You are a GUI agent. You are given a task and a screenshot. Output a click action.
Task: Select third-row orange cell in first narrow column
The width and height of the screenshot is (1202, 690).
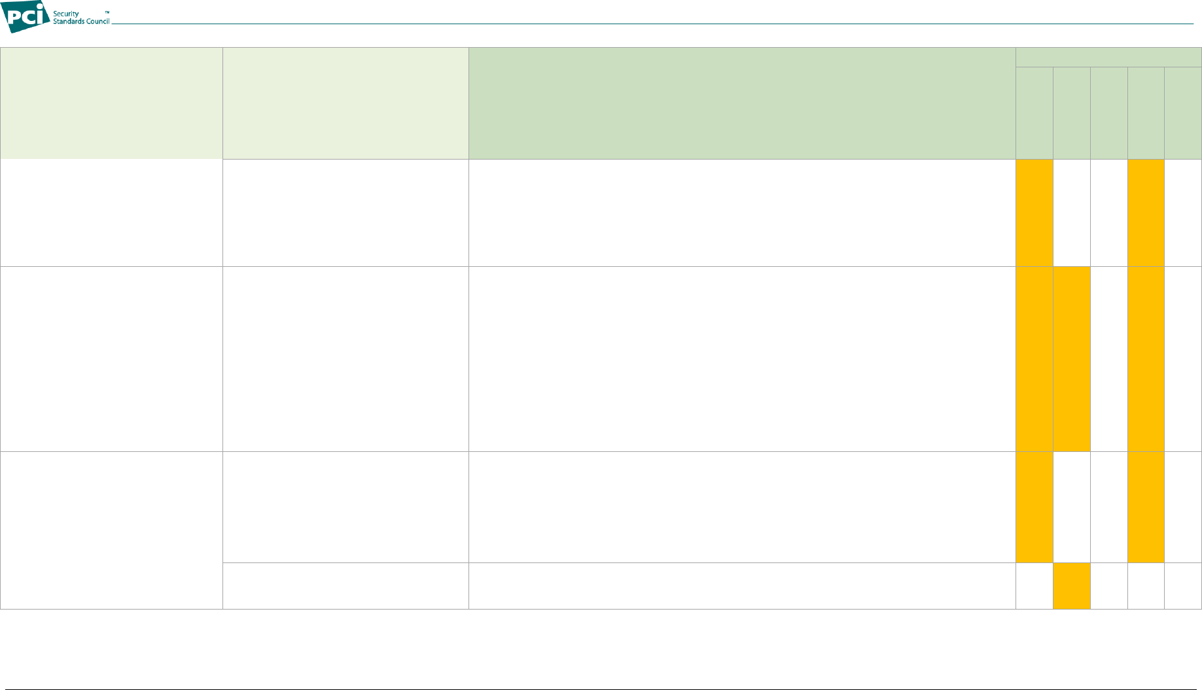[x=1034, y=507]
